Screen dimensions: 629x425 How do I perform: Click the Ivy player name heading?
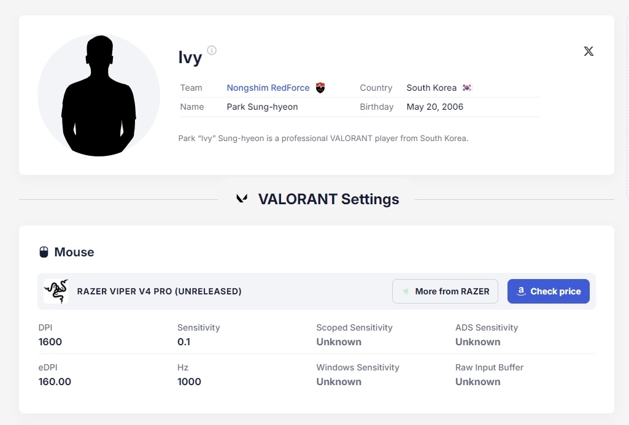click(190, 58)
